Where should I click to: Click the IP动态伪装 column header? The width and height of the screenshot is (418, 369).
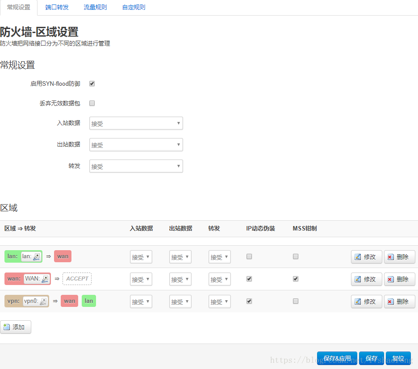click(260, 228)
